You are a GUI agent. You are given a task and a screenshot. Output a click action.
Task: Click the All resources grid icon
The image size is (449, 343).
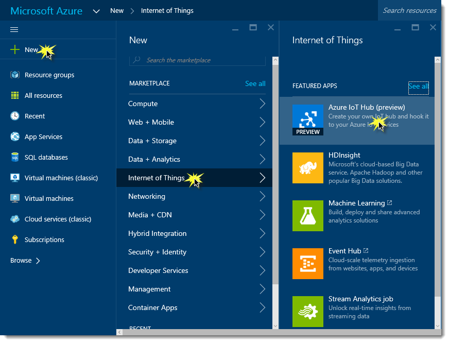coord(15,95)
